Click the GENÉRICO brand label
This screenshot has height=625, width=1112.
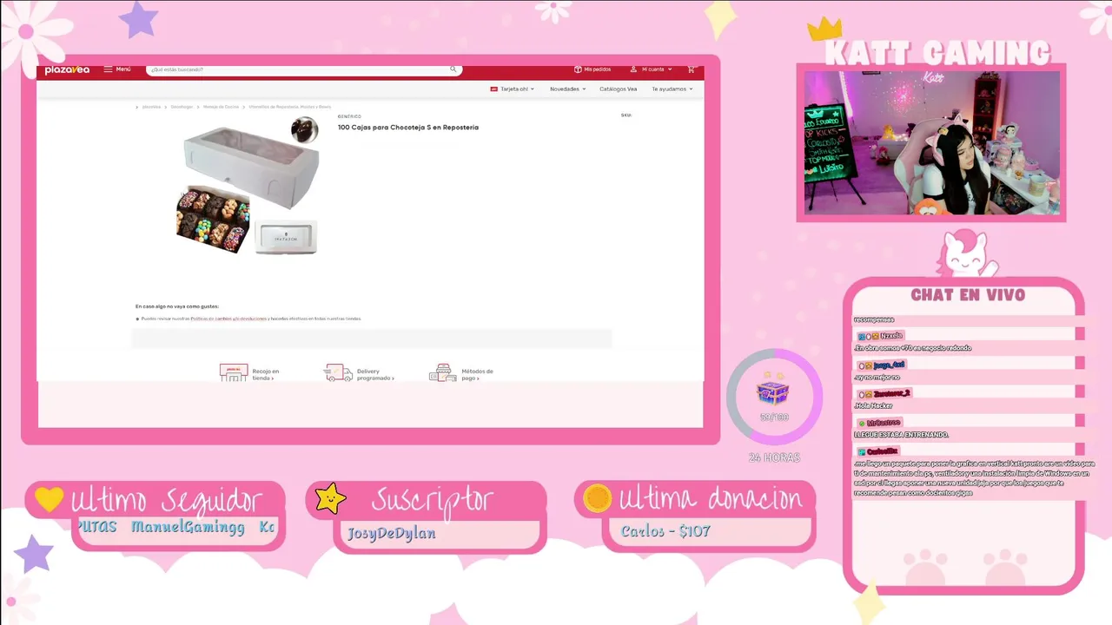349,116
